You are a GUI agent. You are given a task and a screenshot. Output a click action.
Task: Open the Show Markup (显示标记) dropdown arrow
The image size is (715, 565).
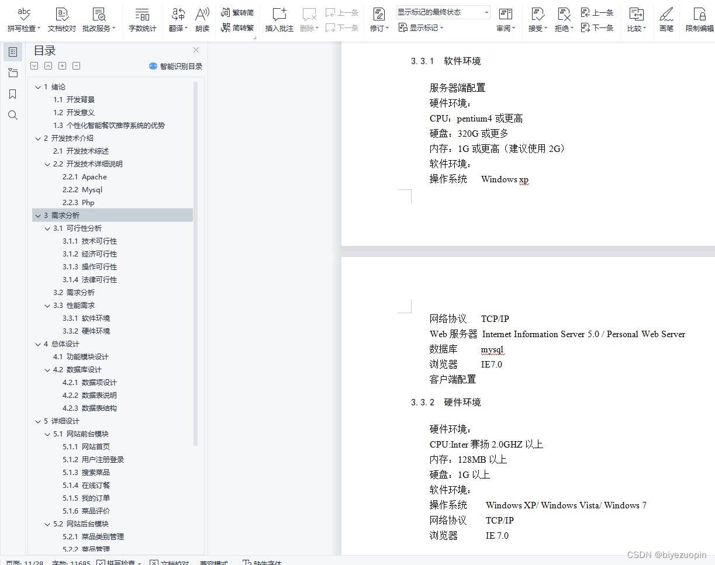click(441, 27)
